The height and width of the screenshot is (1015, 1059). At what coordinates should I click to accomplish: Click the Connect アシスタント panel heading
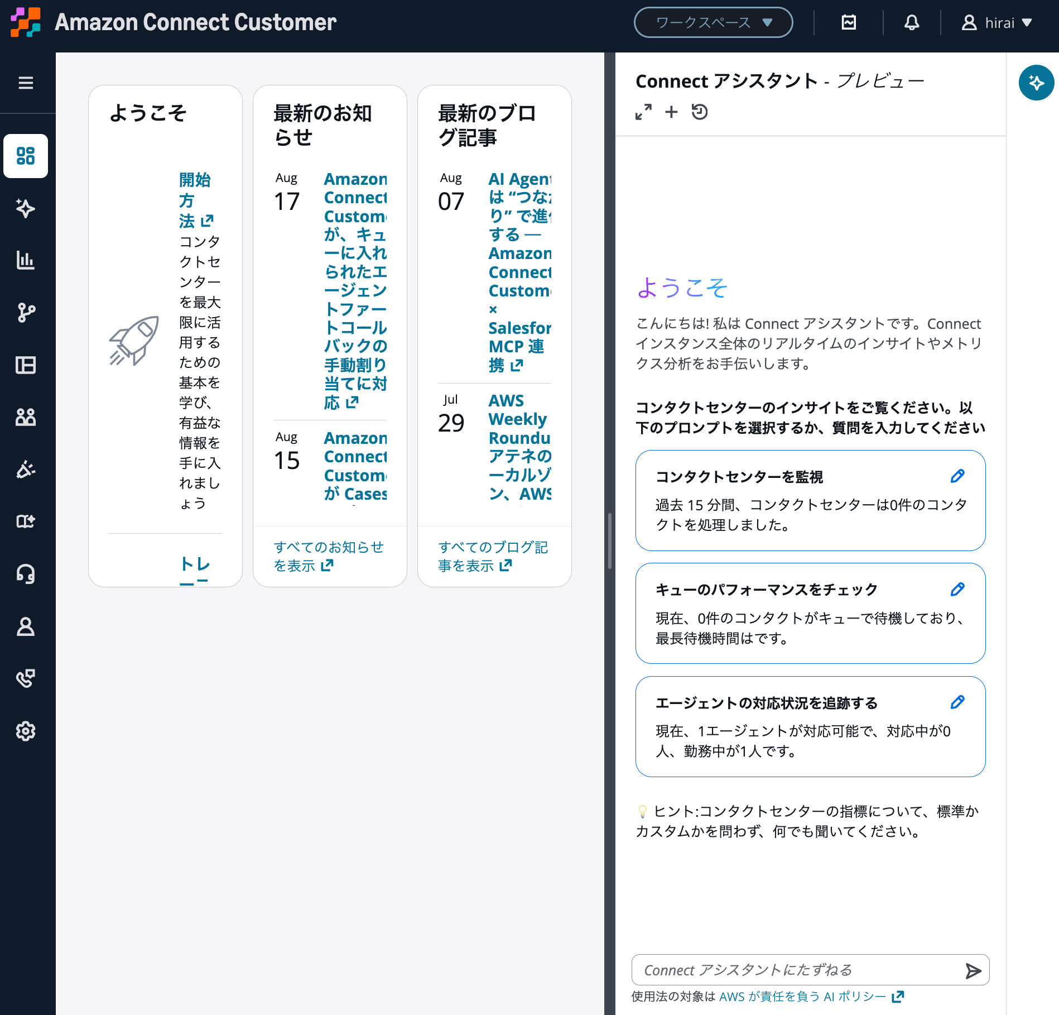coord(780,81)
